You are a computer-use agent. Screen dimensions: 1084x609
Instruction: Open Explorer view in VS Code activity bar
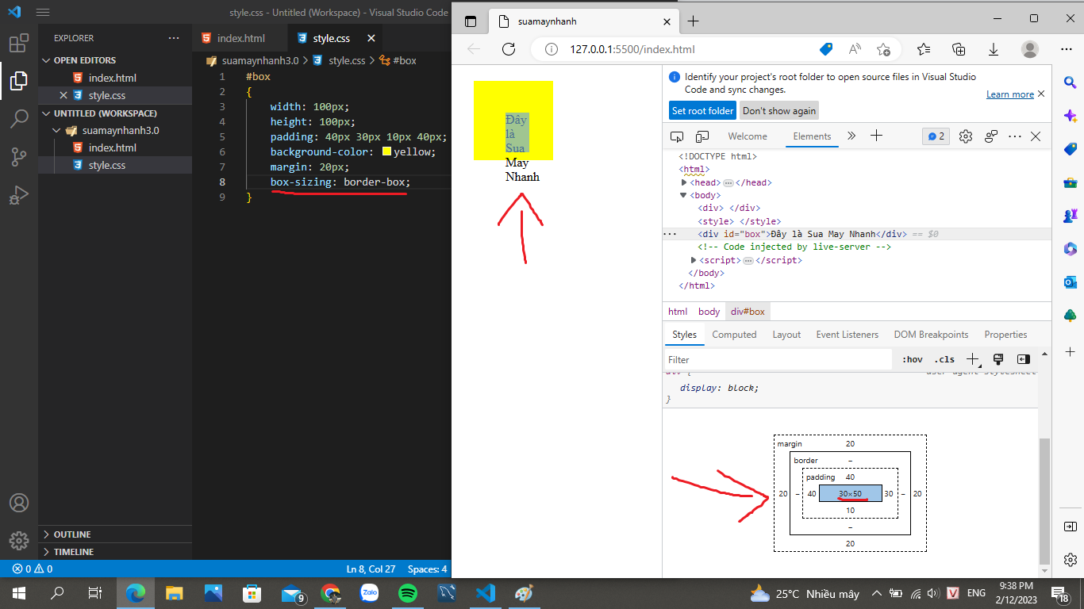click(19, 81)
